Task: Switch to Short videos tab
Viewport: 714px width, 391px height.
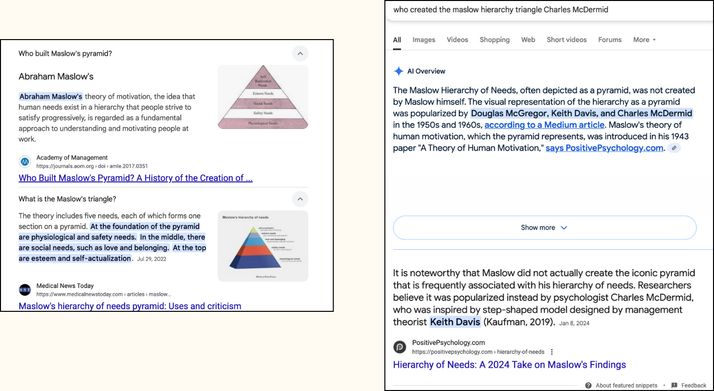Action: (566, 40)
